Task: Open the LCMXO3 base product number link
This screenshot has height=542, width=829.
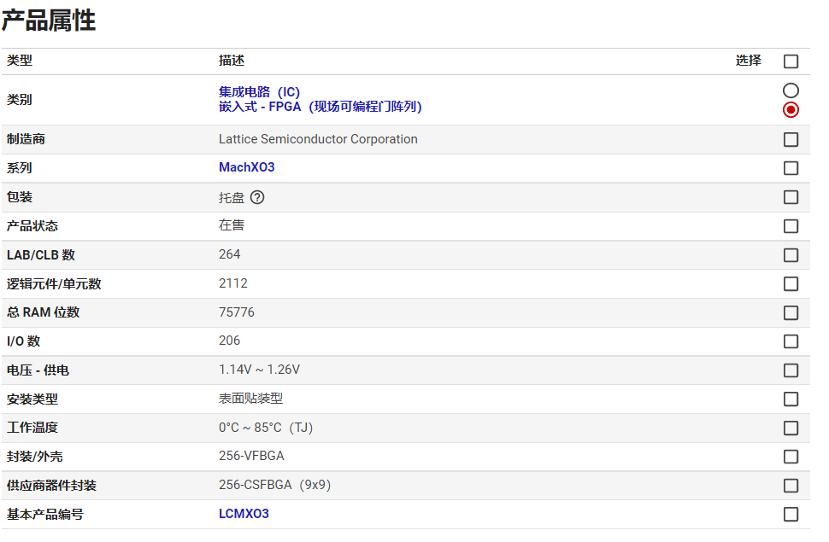Action: 244,514
